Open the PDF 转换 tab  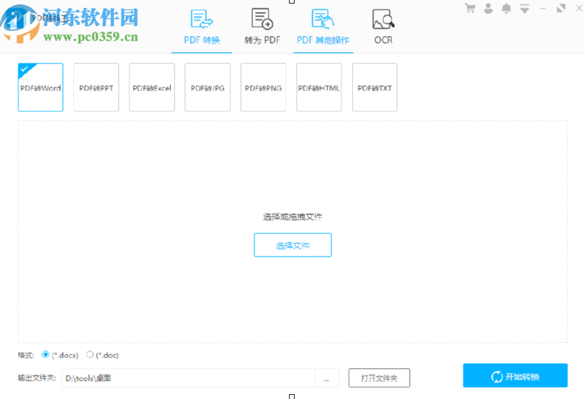(x=202, y=28)
